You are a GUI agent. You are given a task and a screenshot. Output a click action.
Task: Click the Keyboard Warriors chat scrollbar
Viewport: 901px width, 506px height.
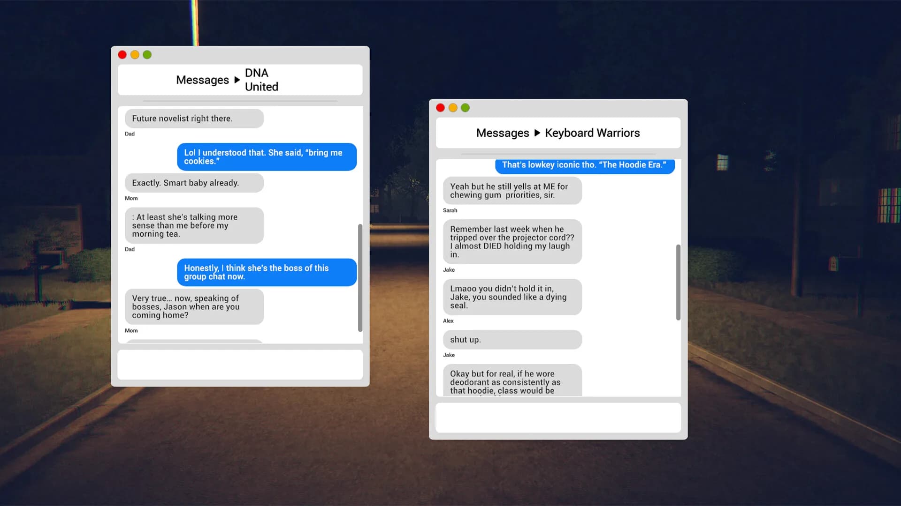click(x=678, y=283)
